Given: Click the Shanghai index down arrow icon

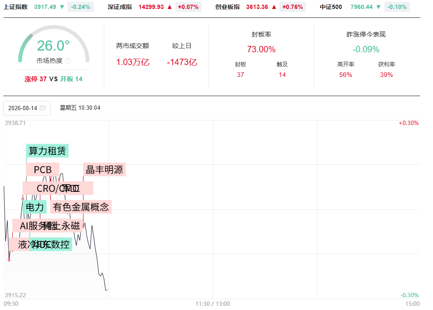Looking at the screenshot, I should [x=62, y=7].
